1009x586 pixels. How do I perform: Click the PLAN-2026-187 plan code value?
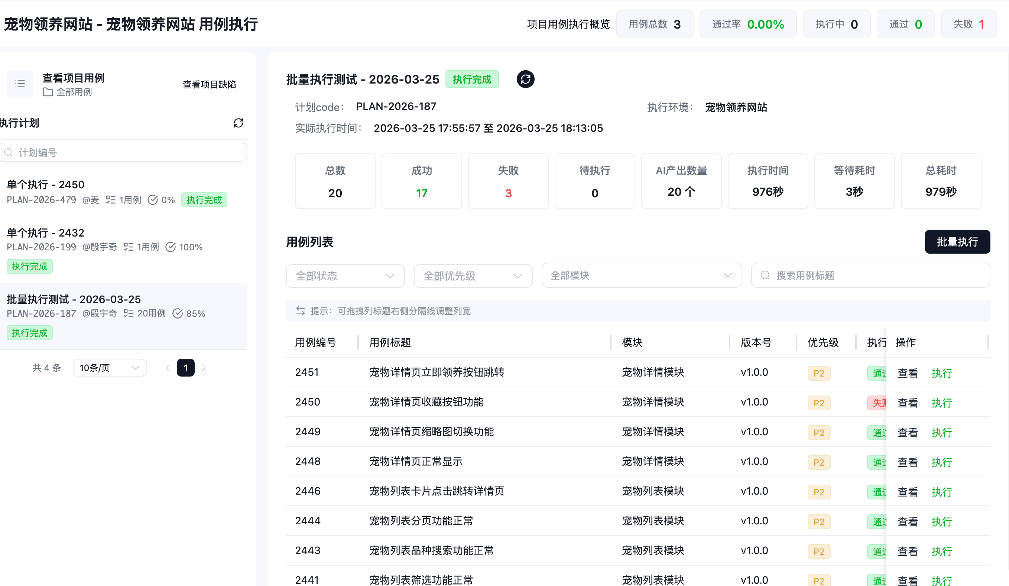[x=396, y=106]
